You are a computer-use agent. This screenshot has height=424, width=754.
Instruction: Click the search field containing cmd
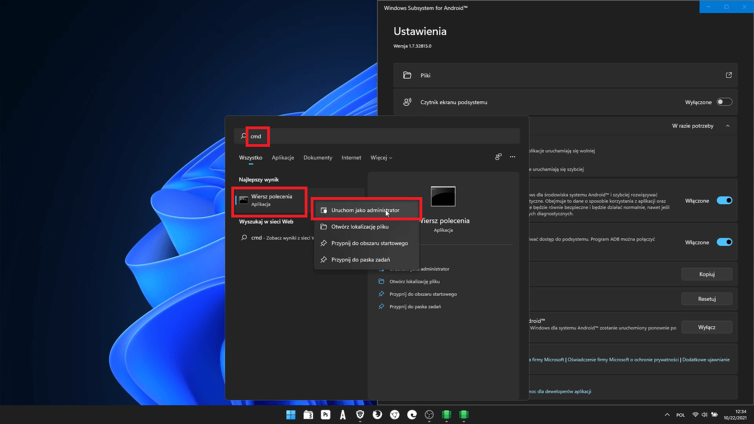[x=377, y=136]
